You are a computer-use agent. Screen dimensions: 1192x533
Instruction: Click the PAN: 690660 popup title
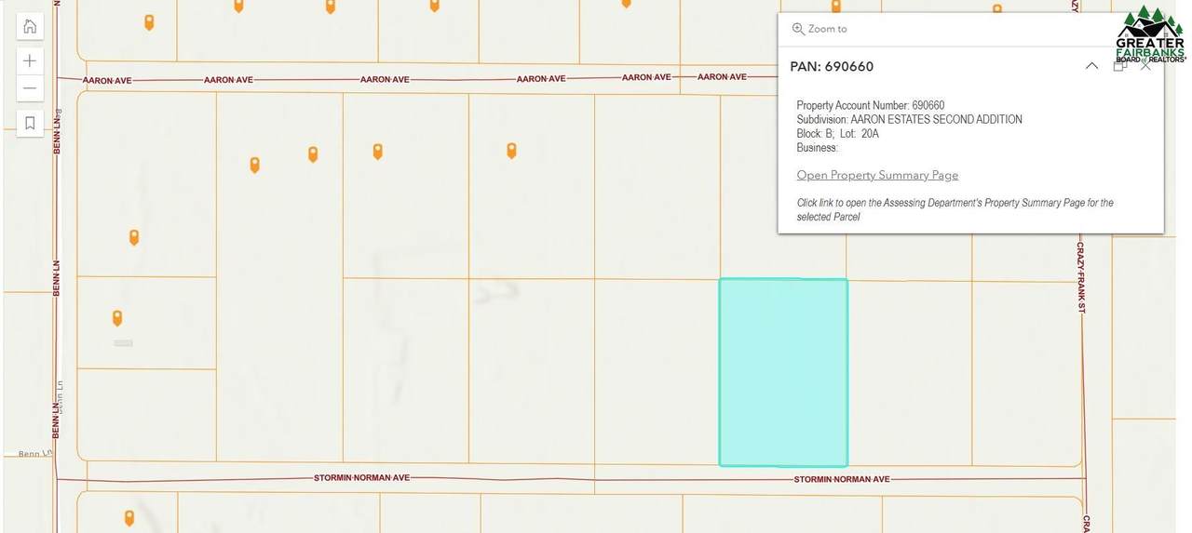tap(832, 66)
